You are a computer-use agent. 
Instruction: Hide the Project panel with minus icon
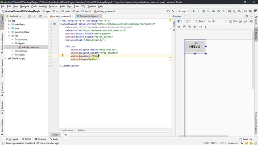tap(45, 16)
